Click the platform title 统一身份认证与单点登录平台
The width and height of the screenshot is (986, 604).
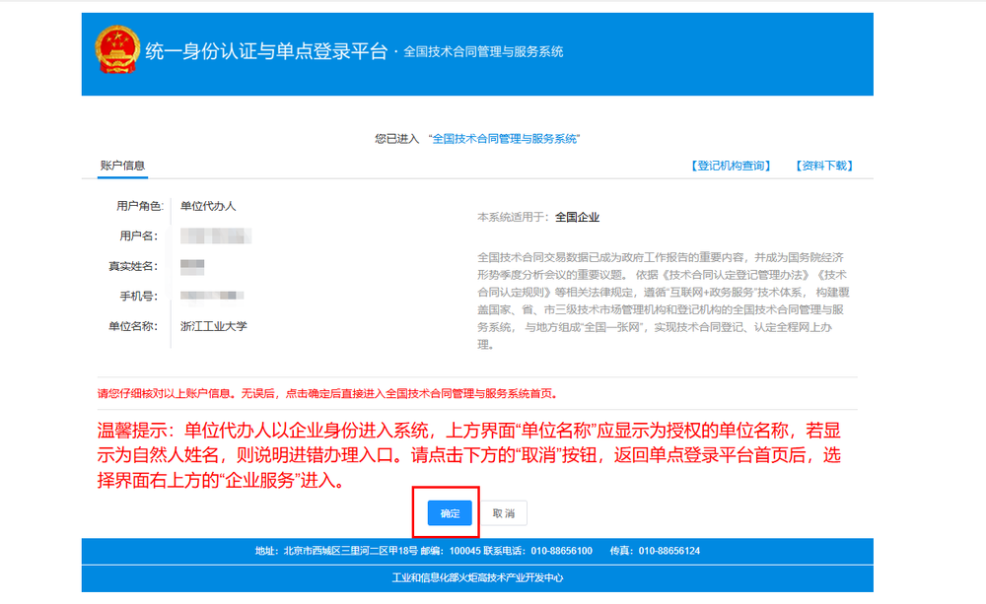click(266, 51)
